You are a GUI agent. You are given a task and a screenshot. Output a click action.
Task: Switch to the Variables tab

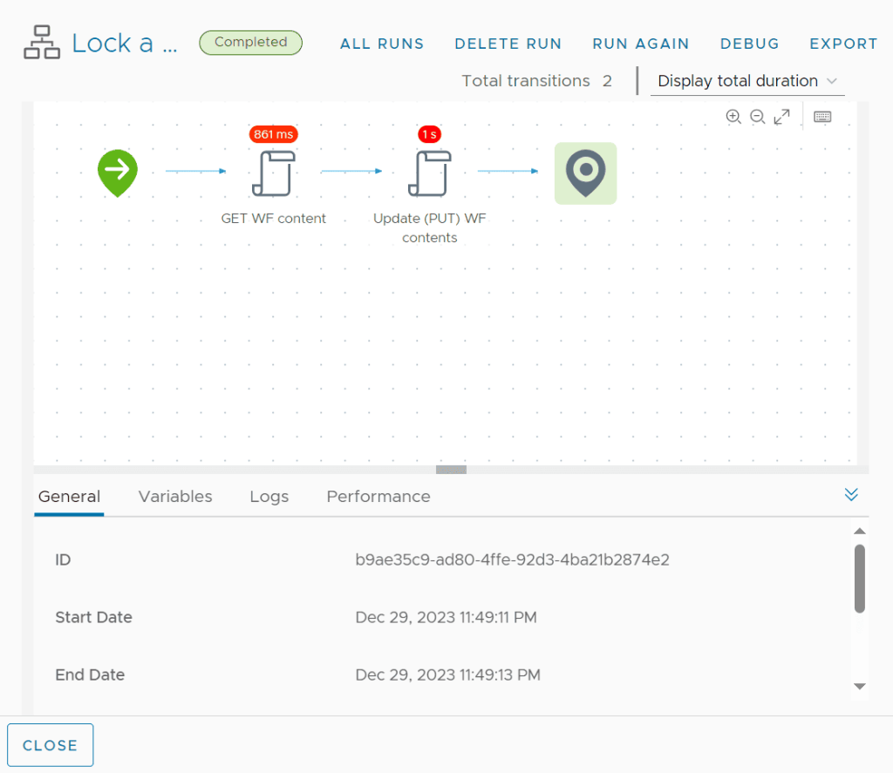click(x=175, y=496)
